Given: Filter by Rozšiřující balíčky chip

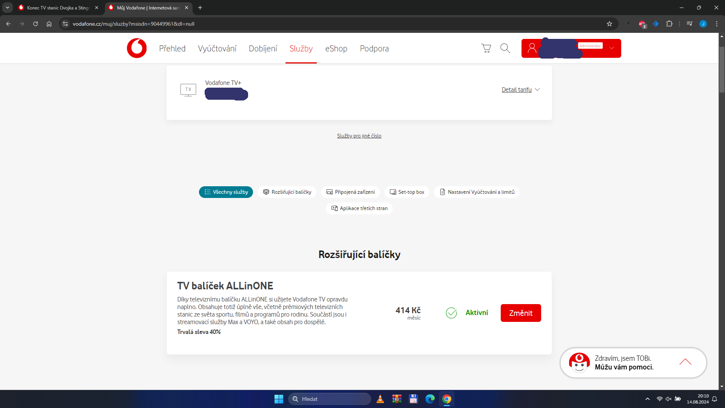Looking at the screenshot, I should click(287, 192).
